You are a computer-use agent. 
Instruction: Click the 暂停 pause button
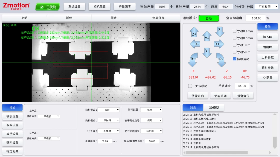coord(69,18)
